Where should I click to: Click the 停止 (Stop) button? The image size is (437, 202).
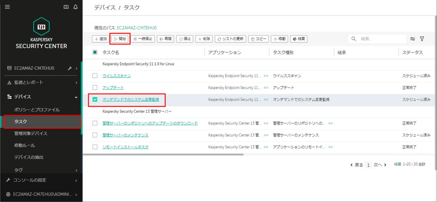tap(185, 39)
